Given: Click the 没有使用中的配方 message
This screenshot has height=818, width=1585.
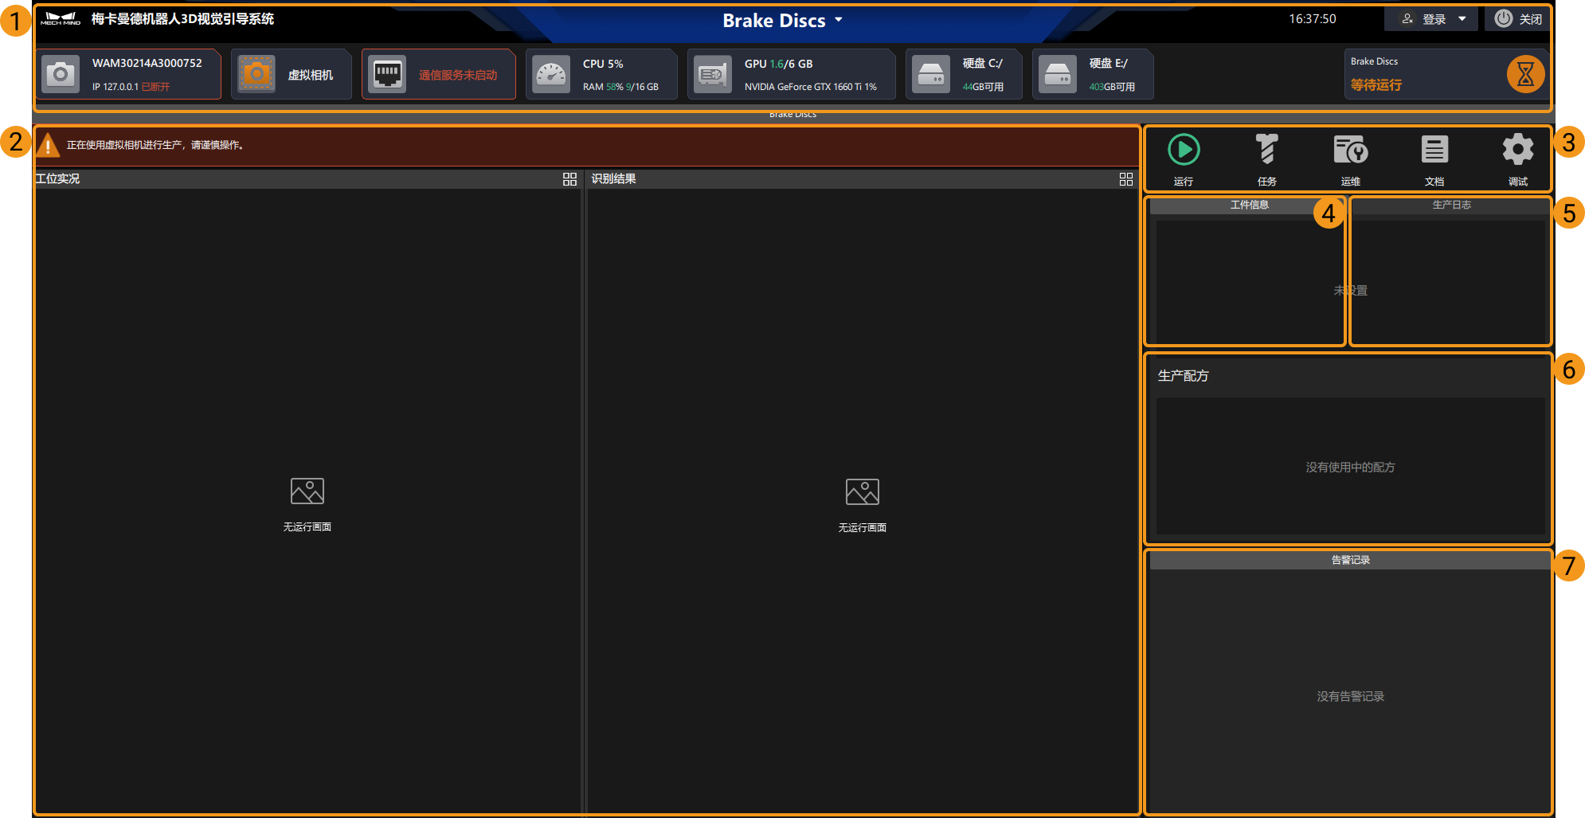Looking at the screenshot, I should 1350,468.
